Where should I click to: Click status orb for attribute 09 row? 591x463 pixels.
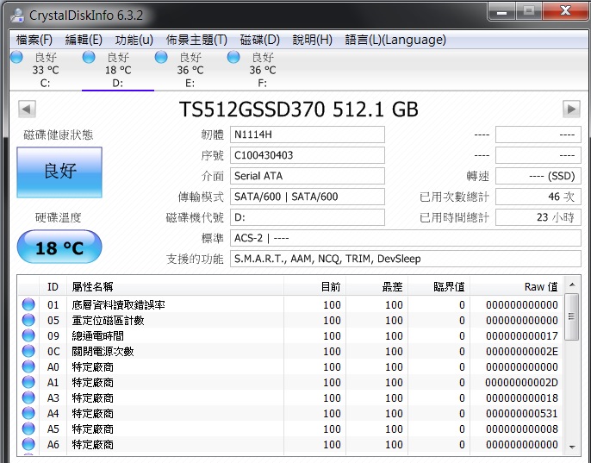28,335
